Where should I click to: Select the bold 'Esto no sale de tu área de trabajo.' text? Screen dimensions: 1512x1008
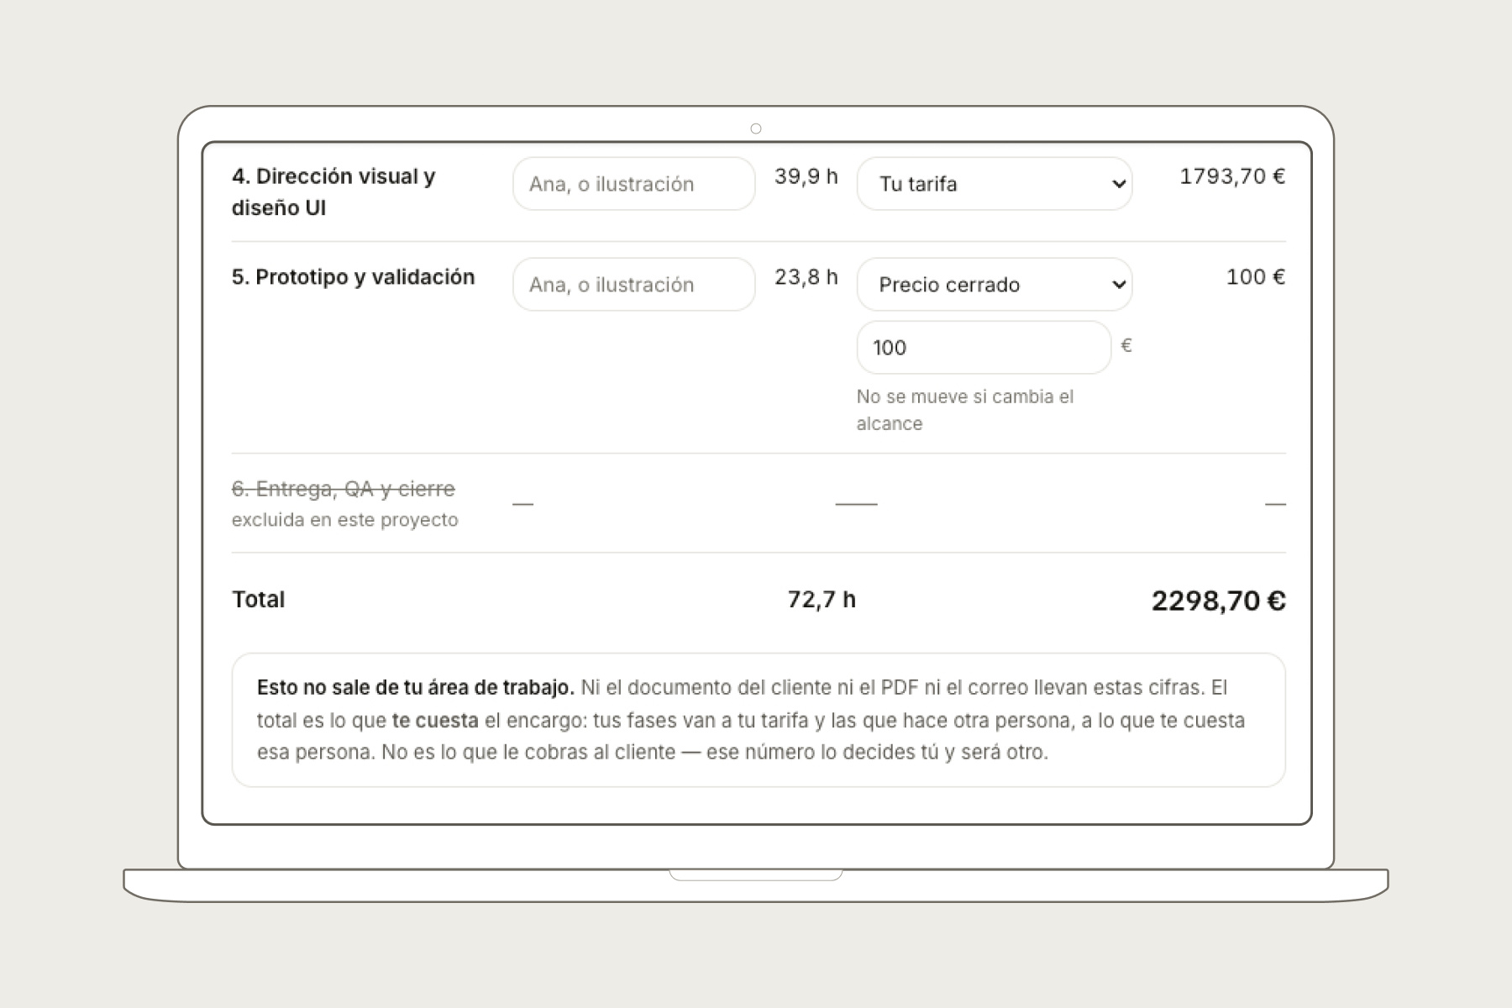pyautogui.click(x=416, y=688)
